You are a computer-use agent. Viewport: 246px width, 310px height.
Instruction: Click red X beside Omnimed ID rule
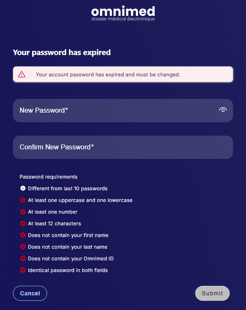coord(23,258)
